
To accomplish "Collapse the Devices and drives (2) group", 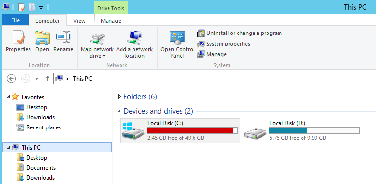I will tap(119, 111).
